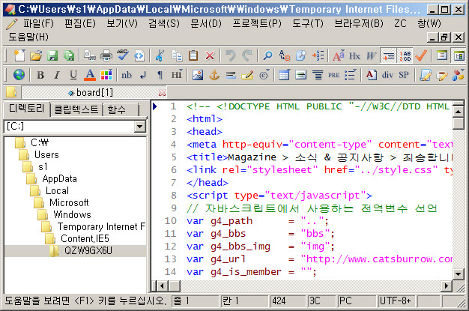Insert a div tag with the div icon
This screenshot has width=469, height=311.
(x=387, y=74)
